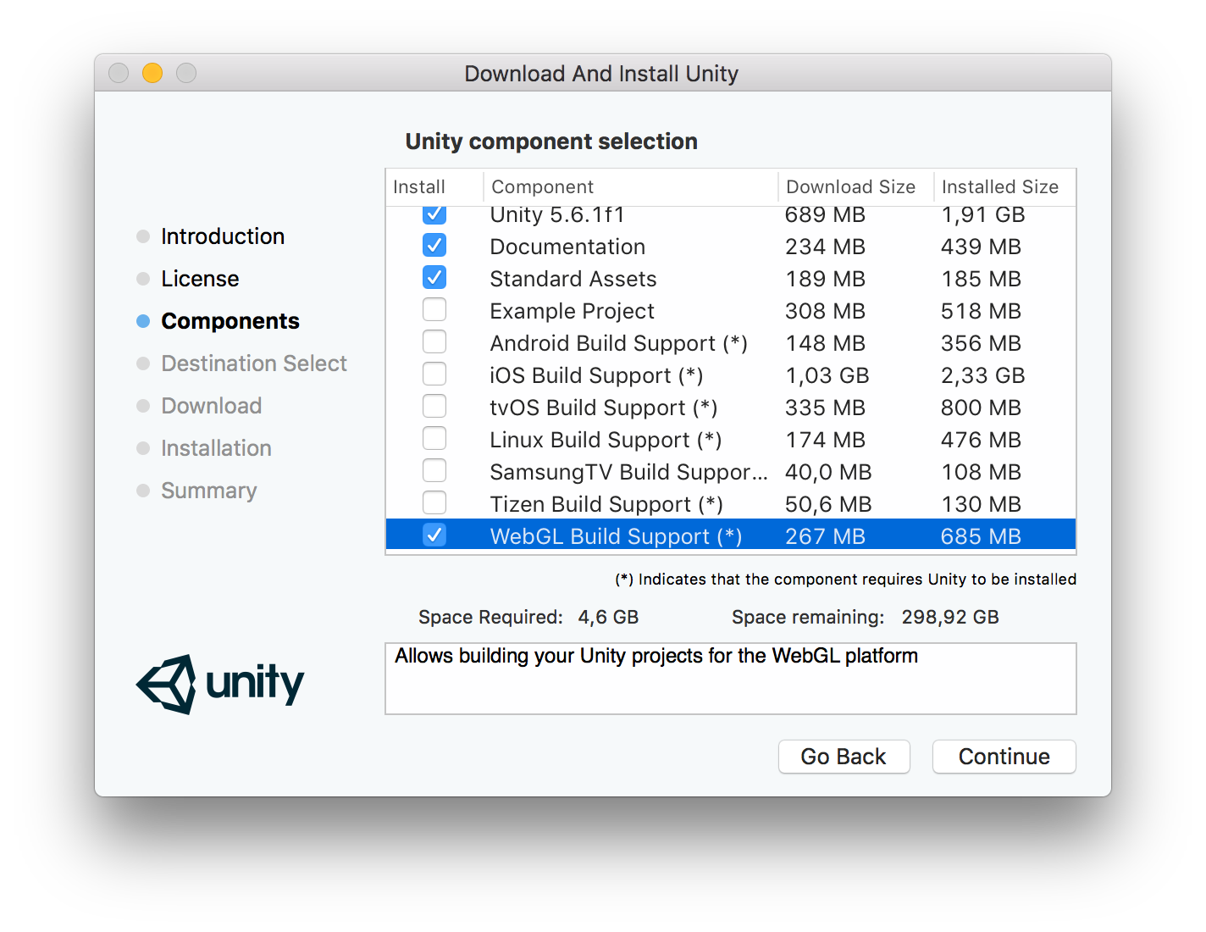The width and height of the screenshot is (1206, 932).
Task: Tick the Android Build Support checkbox
Action: [434, 342]
